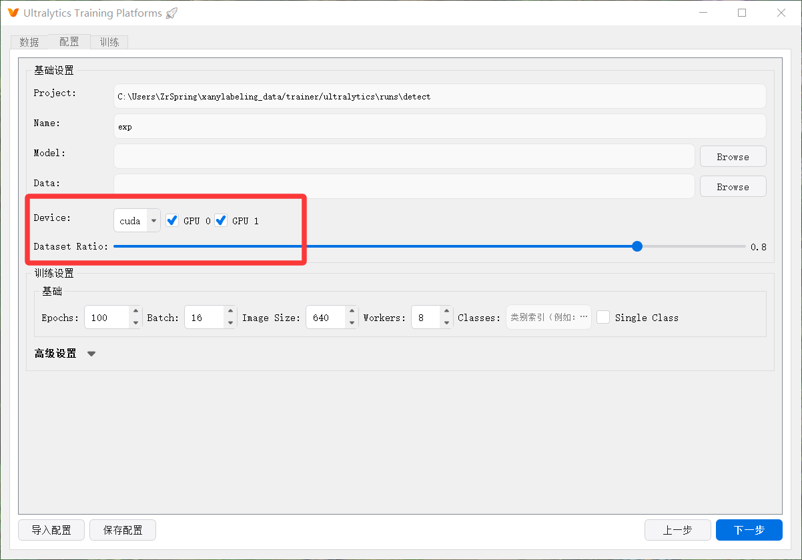Image resolution: width=802 pixels, height=560 pixels.
Task: Open the Device cuda dropdown
Action: pyautogui.click(x=137, y=220)
